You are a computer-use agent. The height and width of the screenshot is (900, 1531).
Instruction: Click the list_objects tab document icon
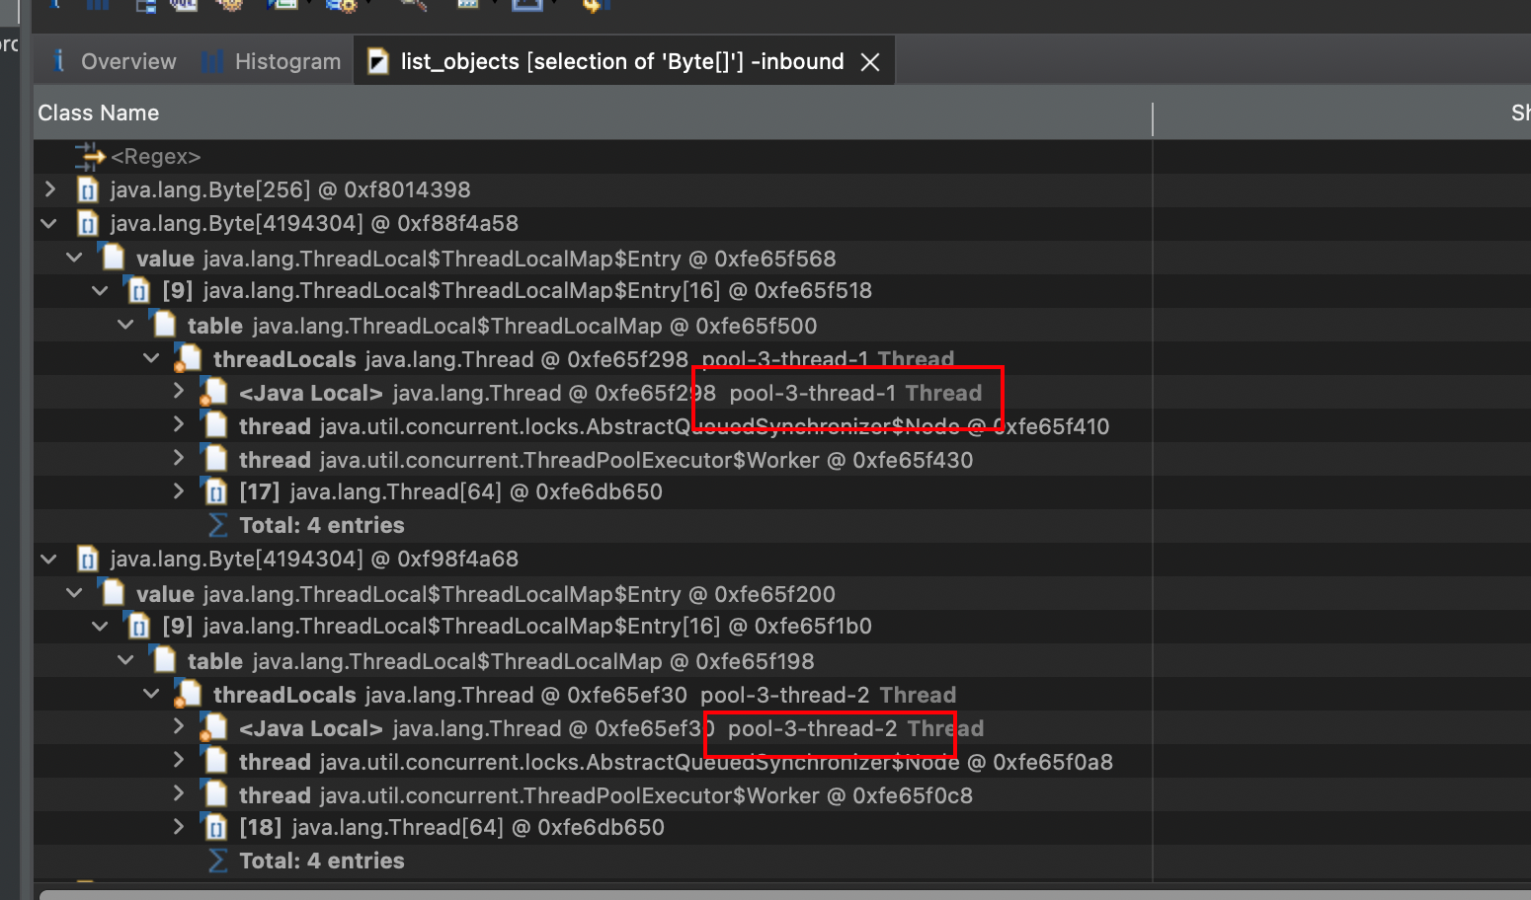click(377, 62)
